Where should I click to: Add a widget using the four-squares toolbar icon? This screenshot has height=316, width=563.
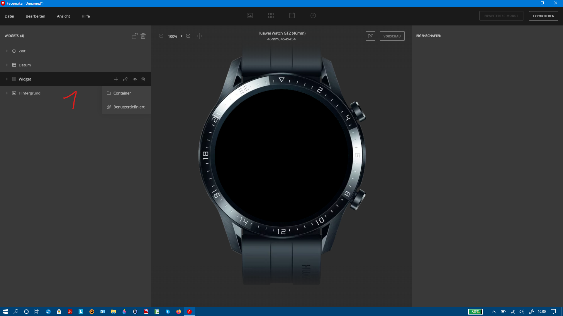point(271,16)
